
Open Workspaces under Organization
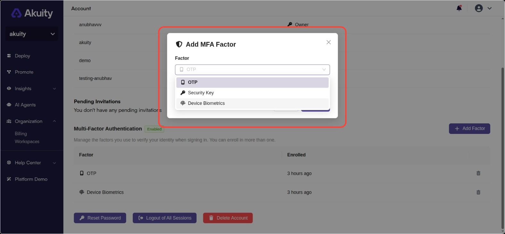[27, 142]
